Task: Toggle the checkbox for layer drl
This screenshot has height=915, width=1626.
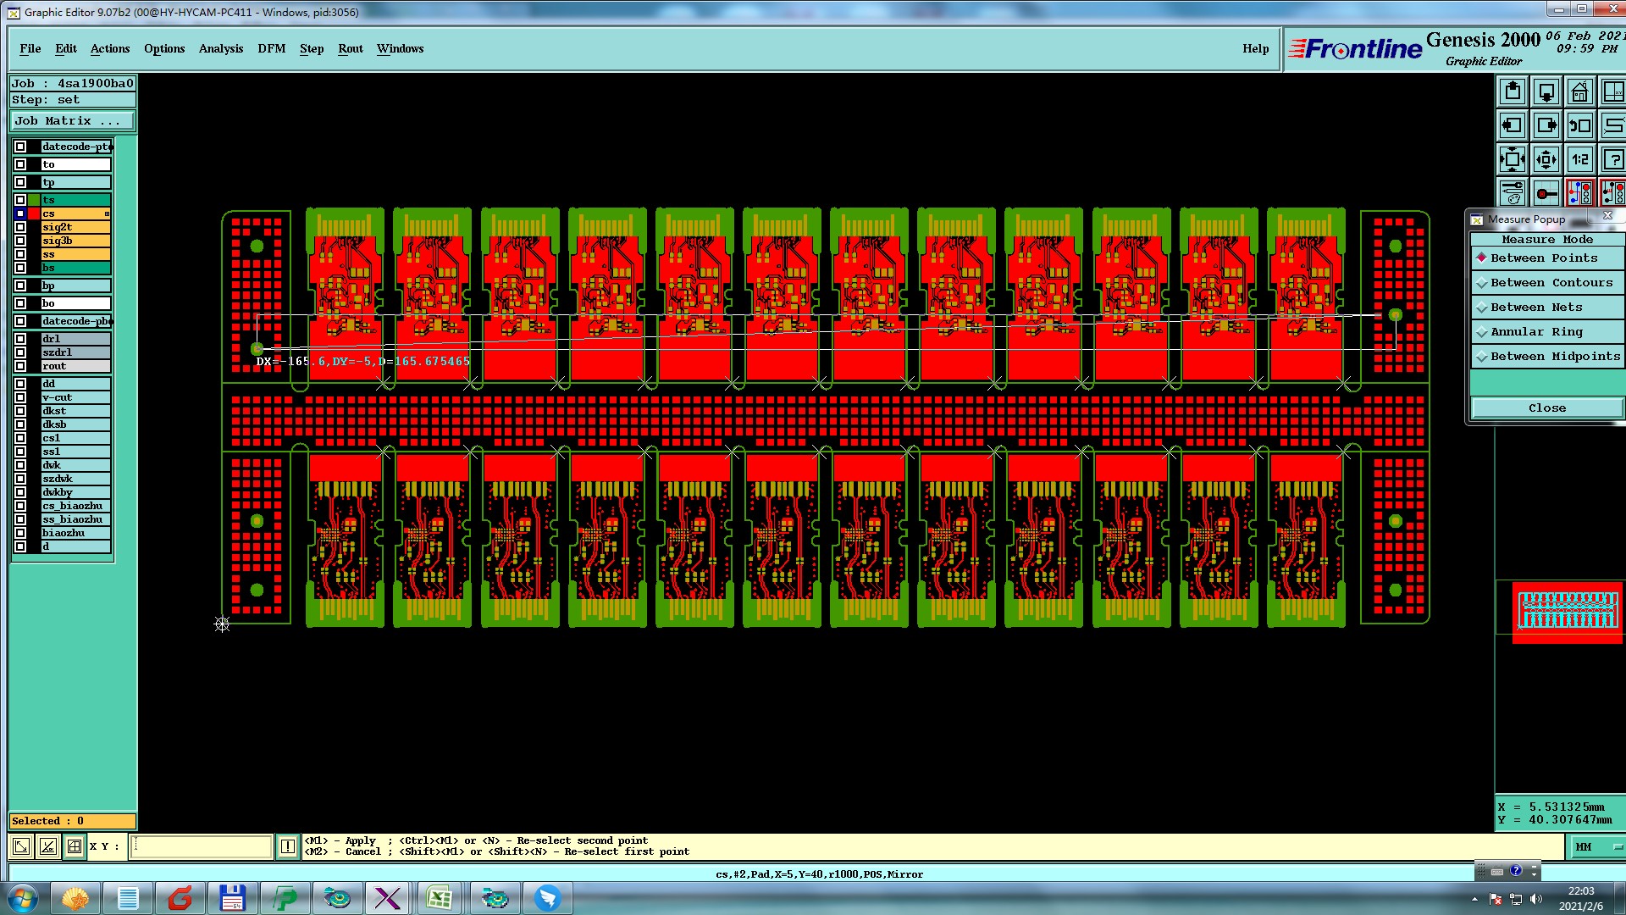Action: [x=20, y=339]
